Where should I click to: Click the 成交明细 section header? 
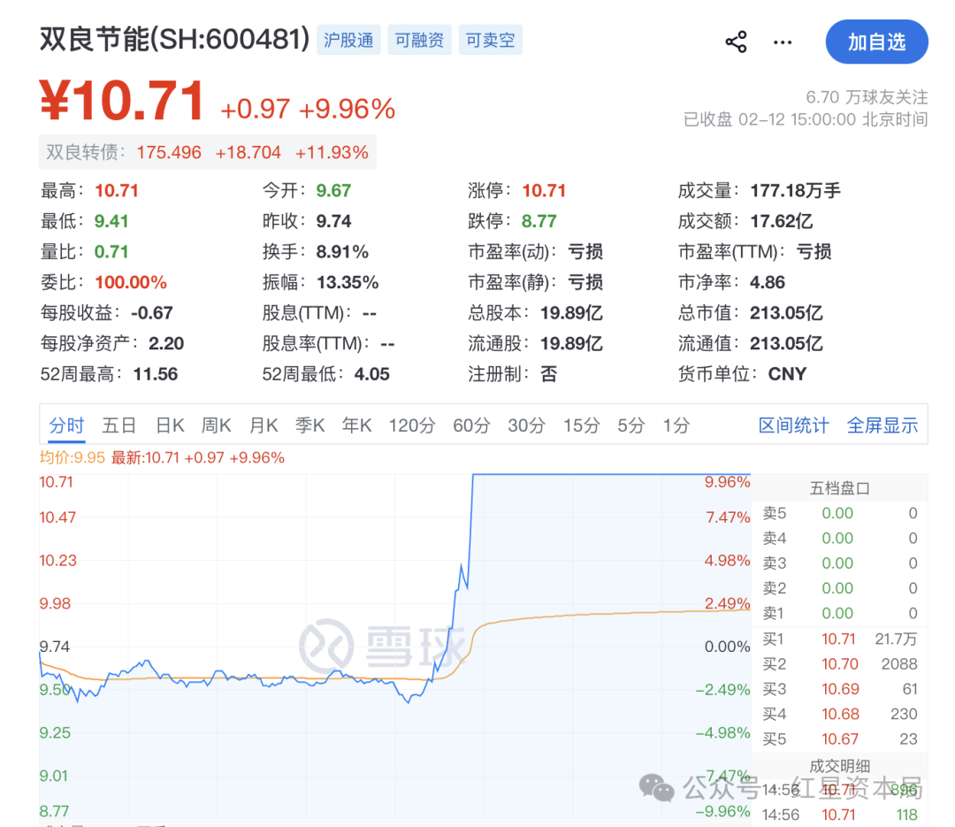click(839, 765)
